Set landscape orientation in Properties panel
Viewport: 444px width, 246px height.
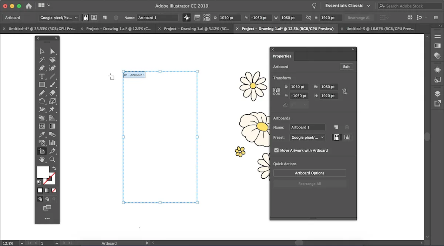347,137
